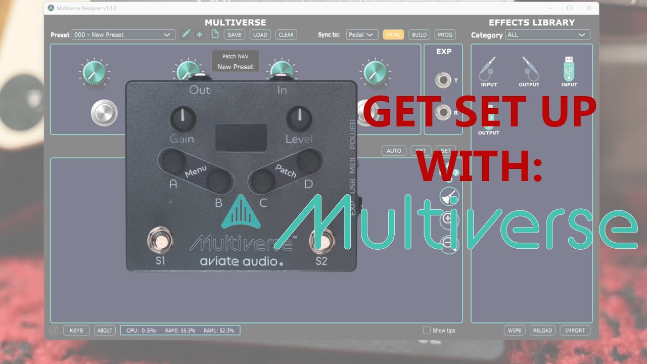Open the Category ALL dropdown

tap(548, 35)
